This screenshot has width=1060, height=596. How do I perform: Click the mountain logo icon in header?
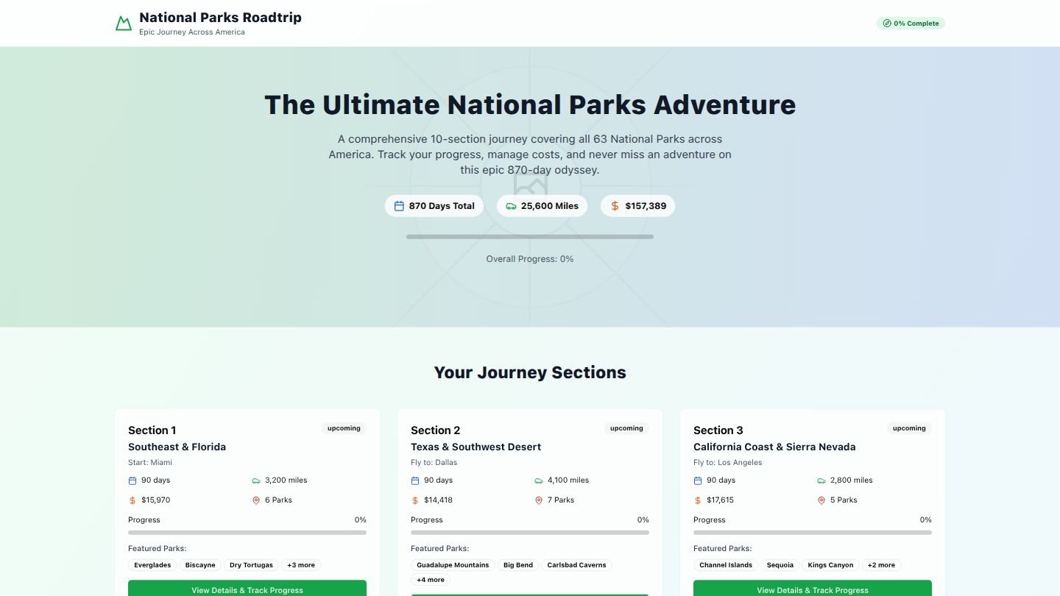pos(124,24)
